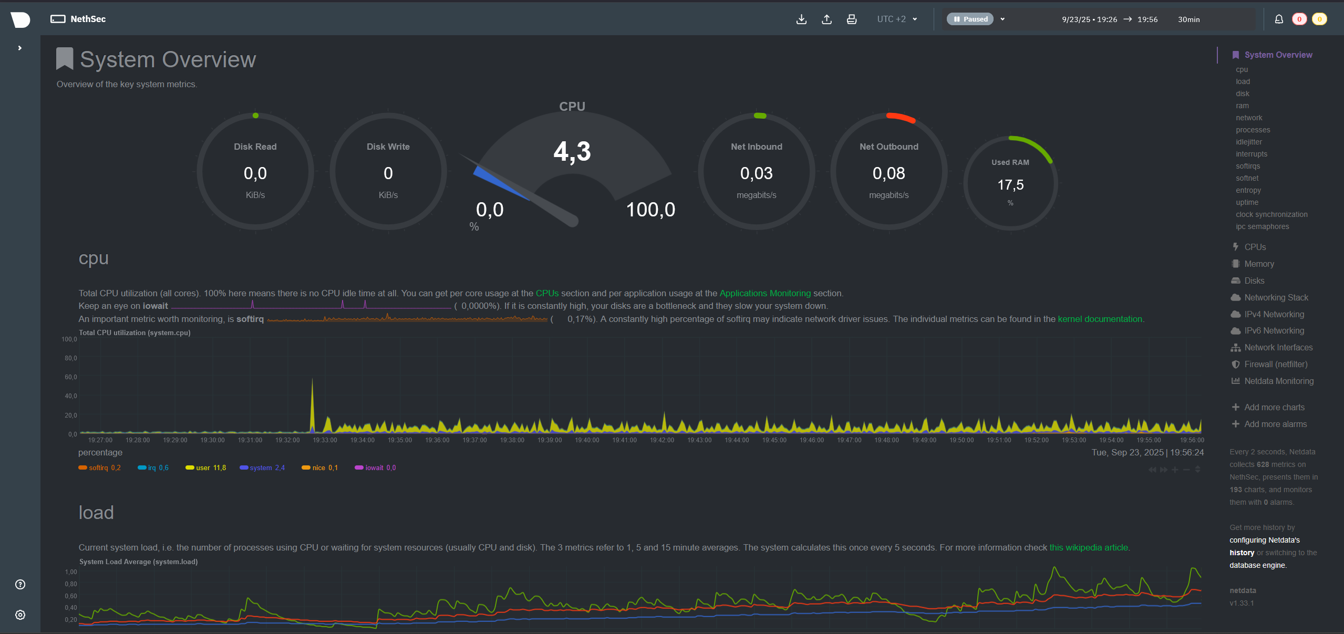This screenshot has height=634, width=1344.
Task: Click the yellow warning alarms badge
Action: point(1319,19)
